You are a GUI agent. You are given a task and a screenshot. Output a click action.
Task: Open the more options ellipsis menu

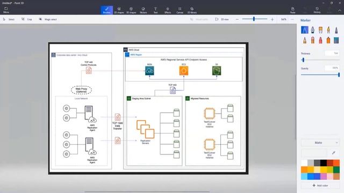292,19
